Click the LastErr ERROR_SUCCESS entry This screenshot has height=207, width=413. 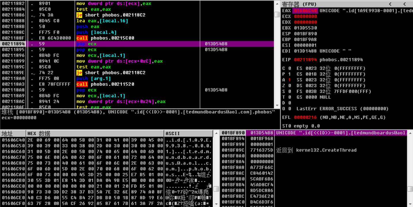342,109
